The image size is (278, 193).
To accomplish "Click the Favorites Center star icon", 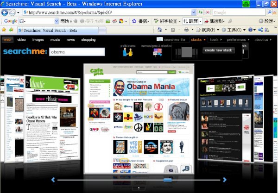I will (4, 30).
